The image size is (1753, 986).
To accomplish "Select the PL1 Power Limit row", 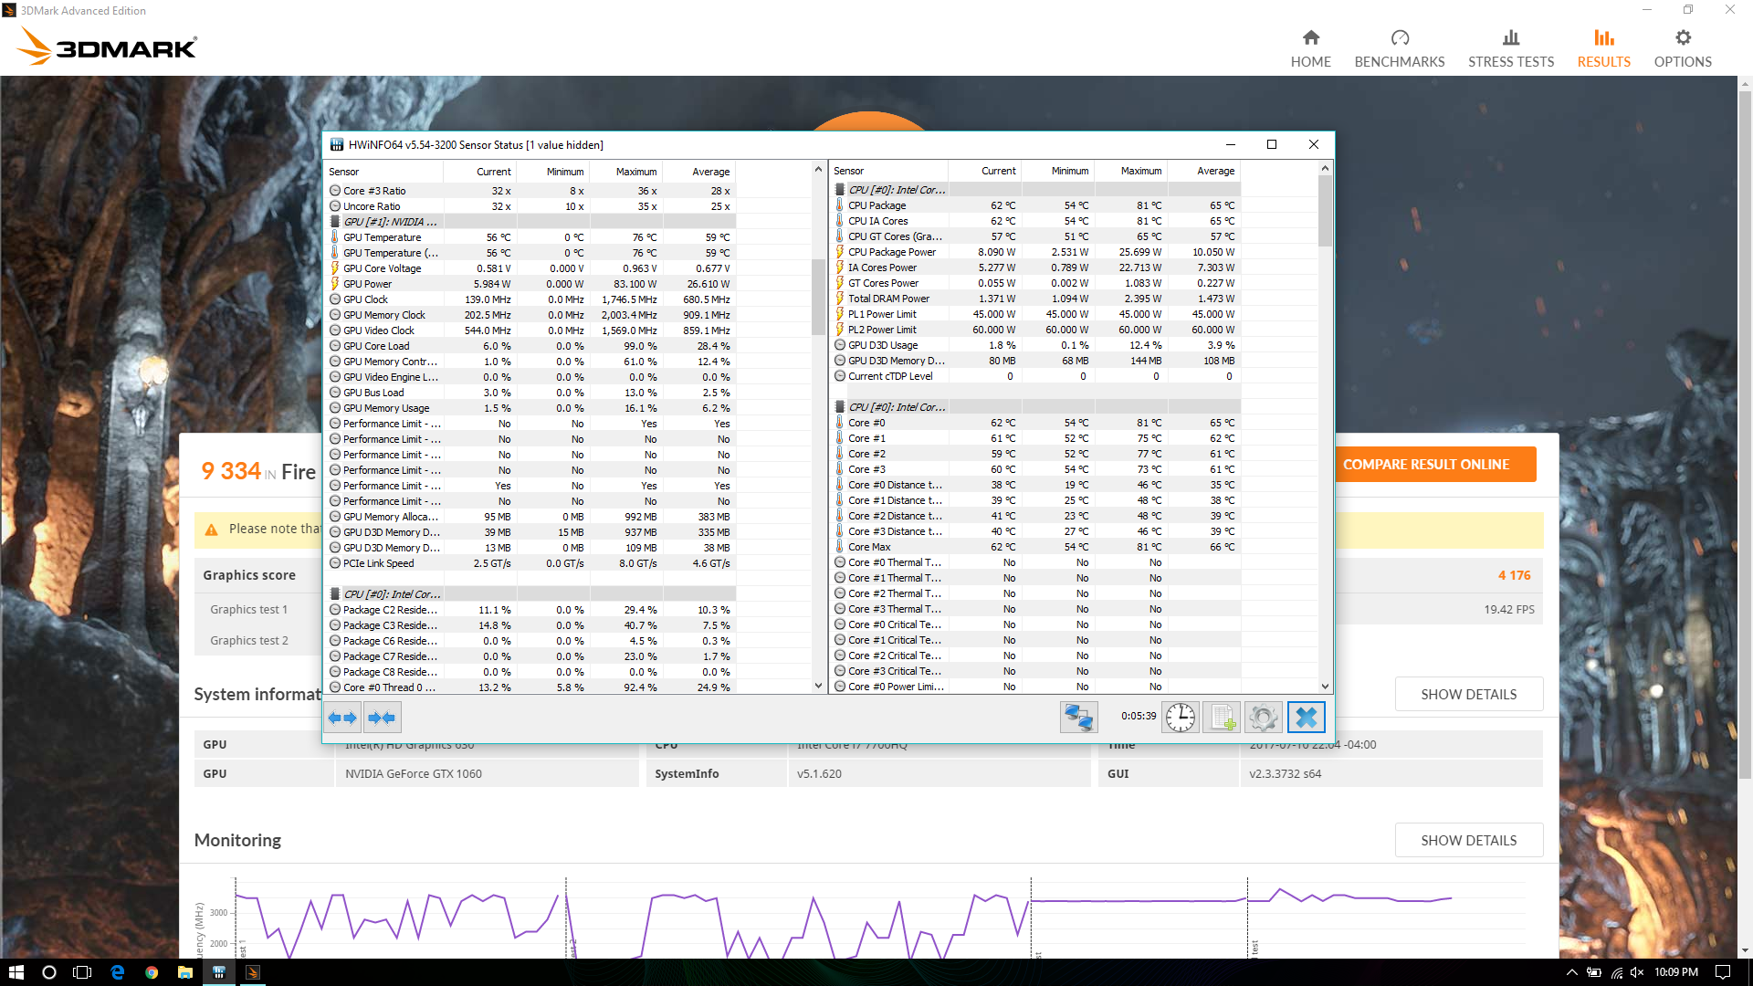I will [x=1035, y=314].
